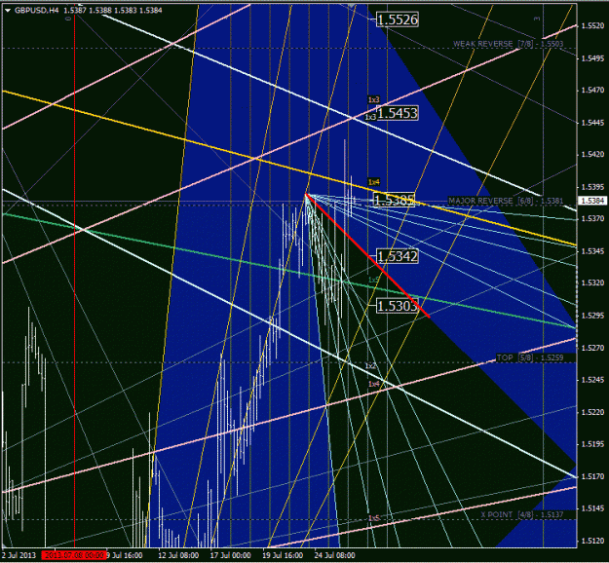The image size is (609, 563).
Task: Click the X POINT [4/8] - 1.5137 label
Action: point(522,514)
